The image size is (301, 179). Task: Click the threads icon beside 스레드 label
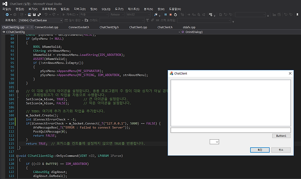(87, 20)
